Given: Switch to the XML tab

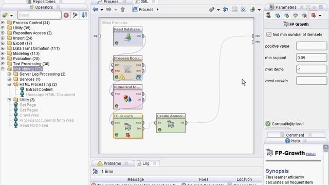Looking at the screenshot, I should tap(144, 2).
